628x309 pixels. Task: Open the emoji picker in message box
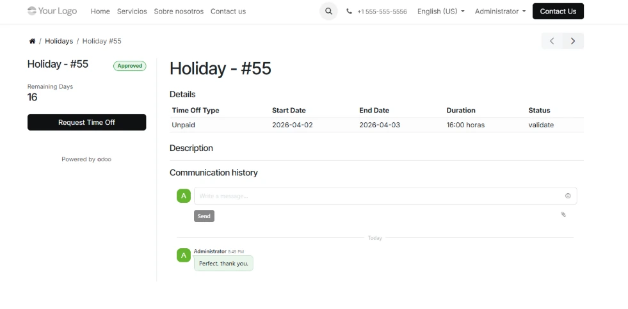coord(567,196)
